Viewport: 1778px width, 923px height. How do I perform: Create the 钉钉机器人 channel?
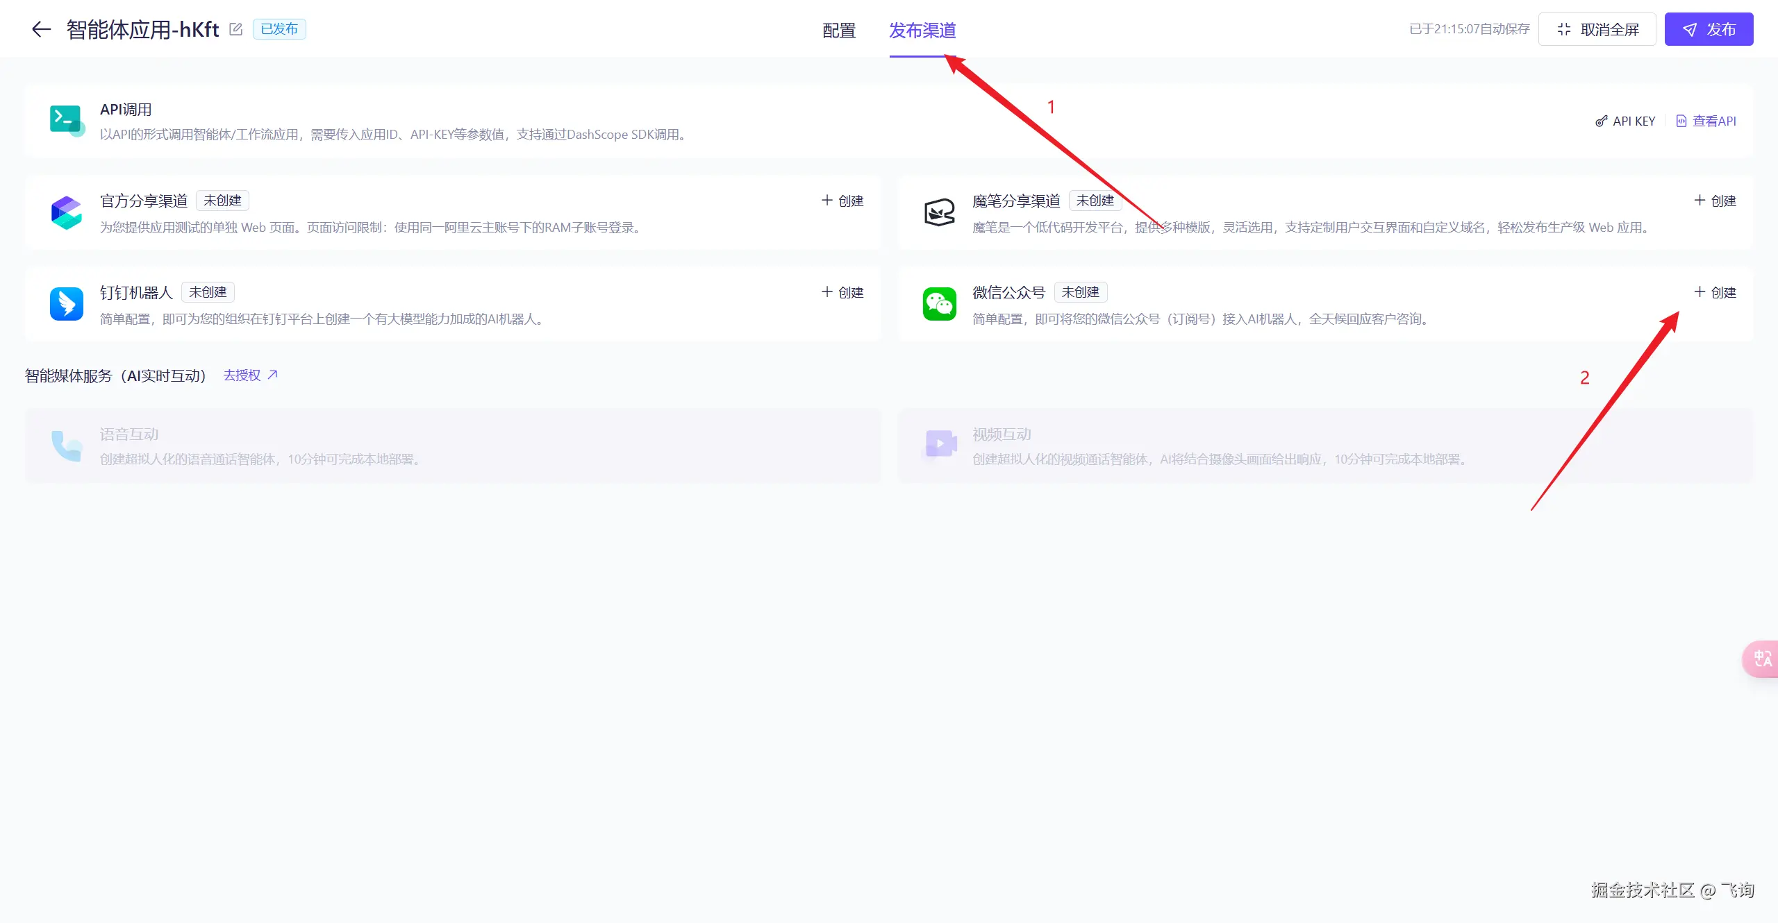[842, 292]
